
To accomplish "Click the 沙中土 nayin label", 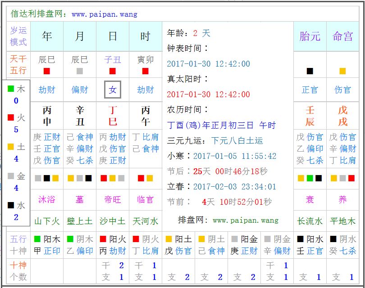I will click(113, 221).
